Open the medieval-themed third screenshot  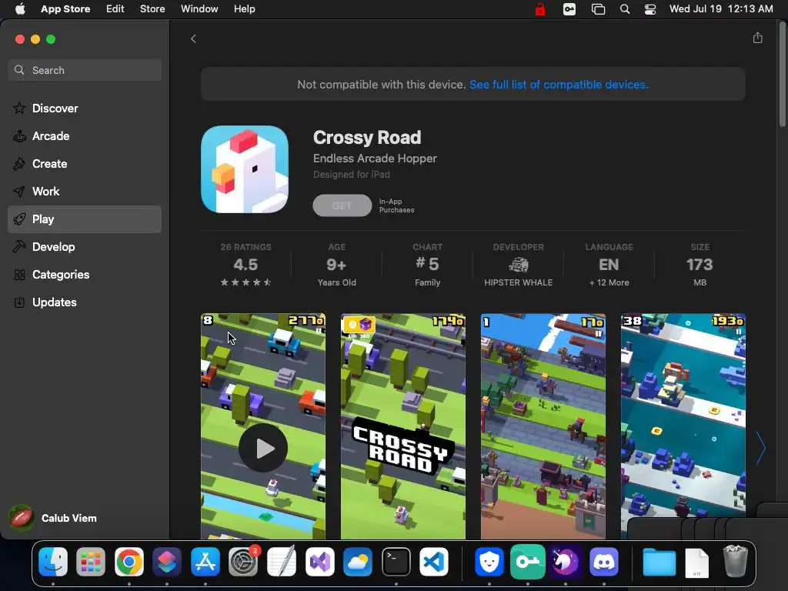click(x=543, y=426)
